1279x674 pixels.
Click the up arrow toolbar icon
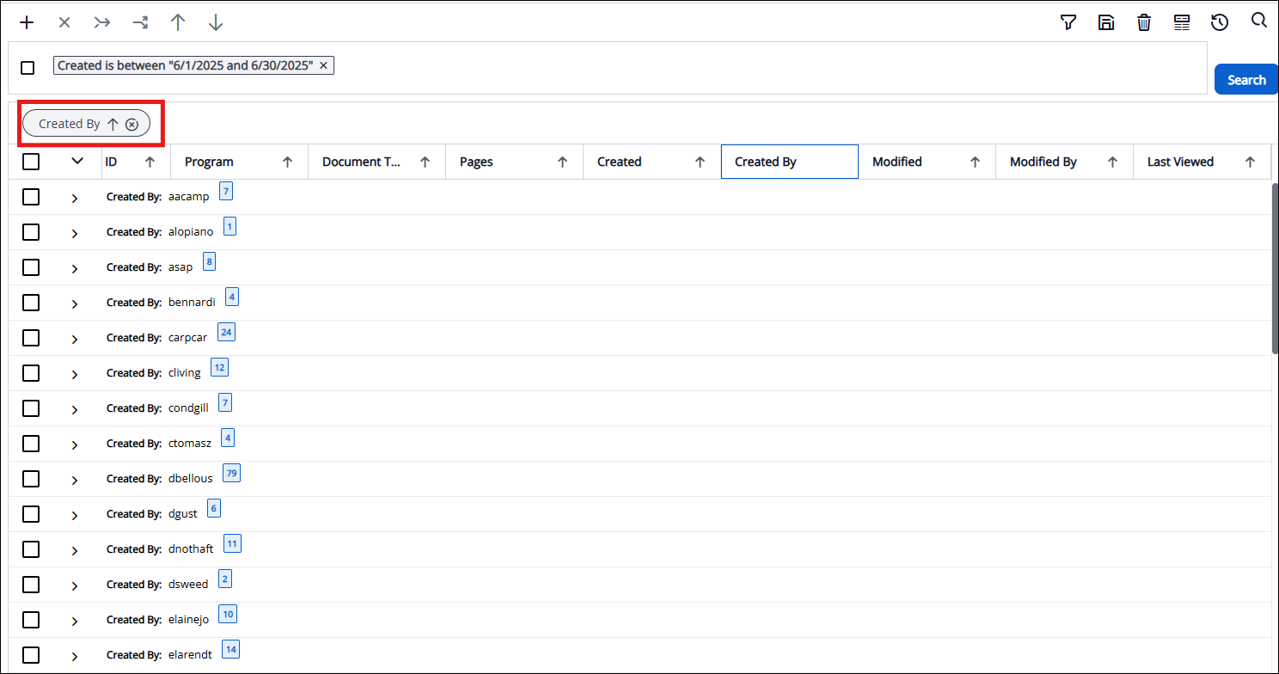[178, 22]
